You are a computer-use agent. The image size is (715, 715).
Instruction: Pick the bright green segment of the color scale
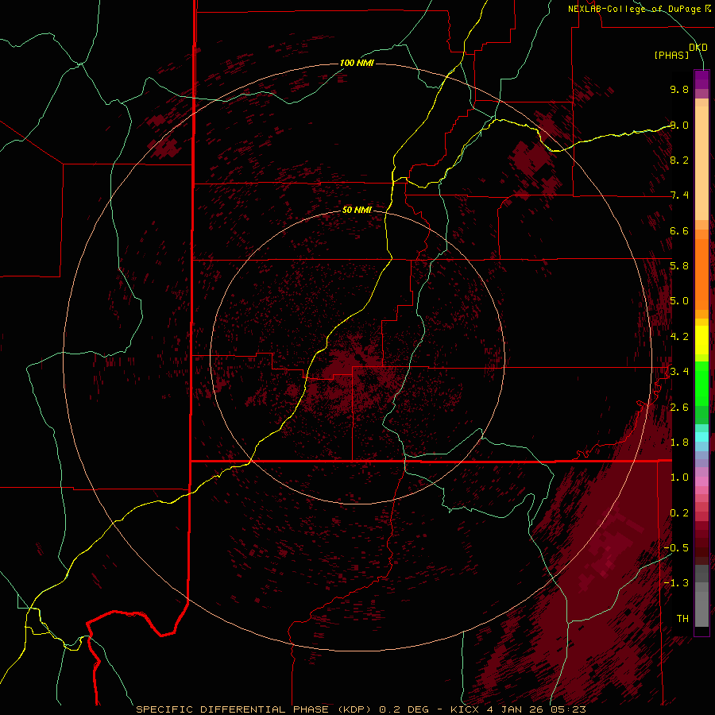pyautogui.click(x=701, y=383)
